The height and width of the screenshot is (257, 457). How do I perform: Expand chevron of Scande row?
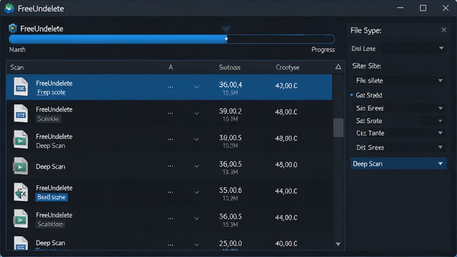coord(197,113)
